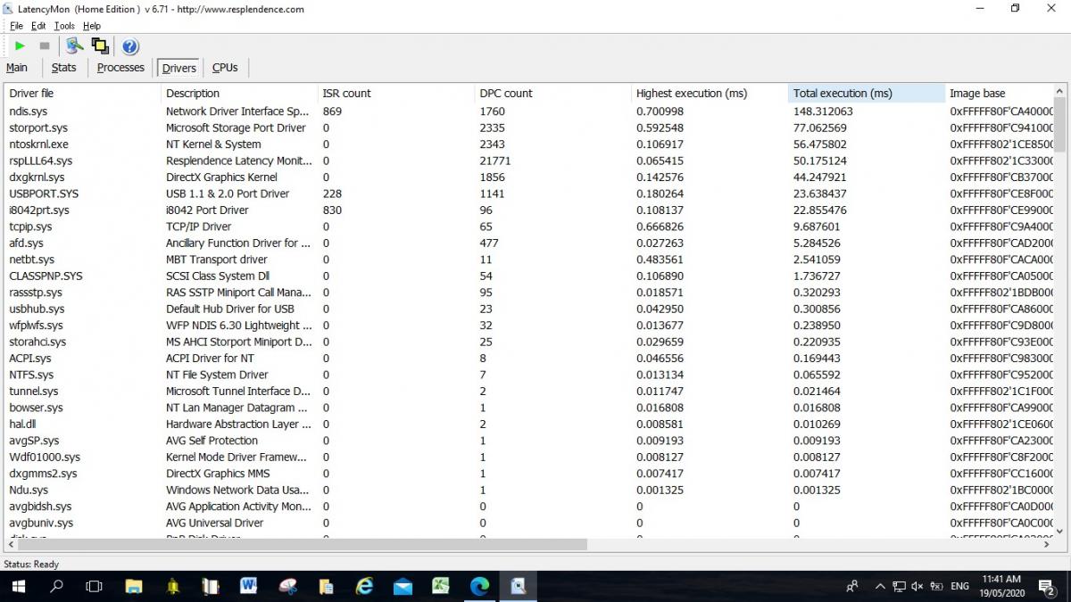Open the Help menu

[x=92, y=26]
